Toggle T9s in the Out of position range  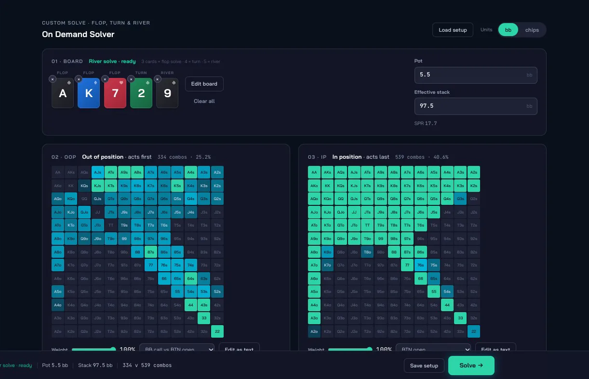click(124, 225)
